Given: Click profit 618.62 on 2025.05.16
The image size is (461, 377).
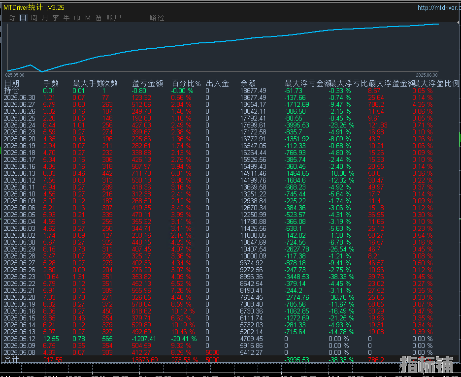Looking at the screenshot, I should pos(141,311).
